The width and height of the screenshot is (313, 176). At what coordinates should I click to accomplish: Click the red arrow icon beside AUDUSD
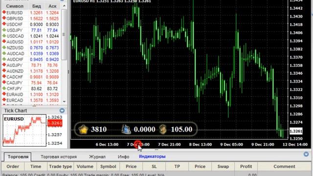pos(4,42)
